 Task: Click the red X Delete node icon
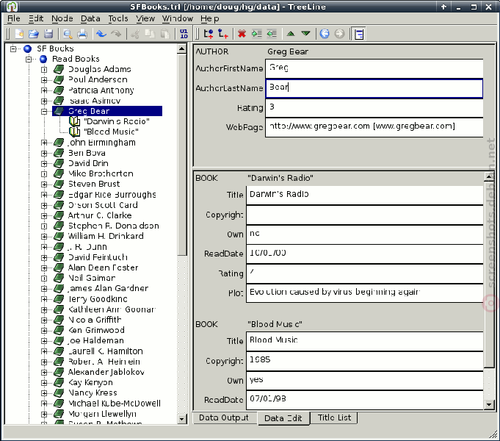pos(242,34)
